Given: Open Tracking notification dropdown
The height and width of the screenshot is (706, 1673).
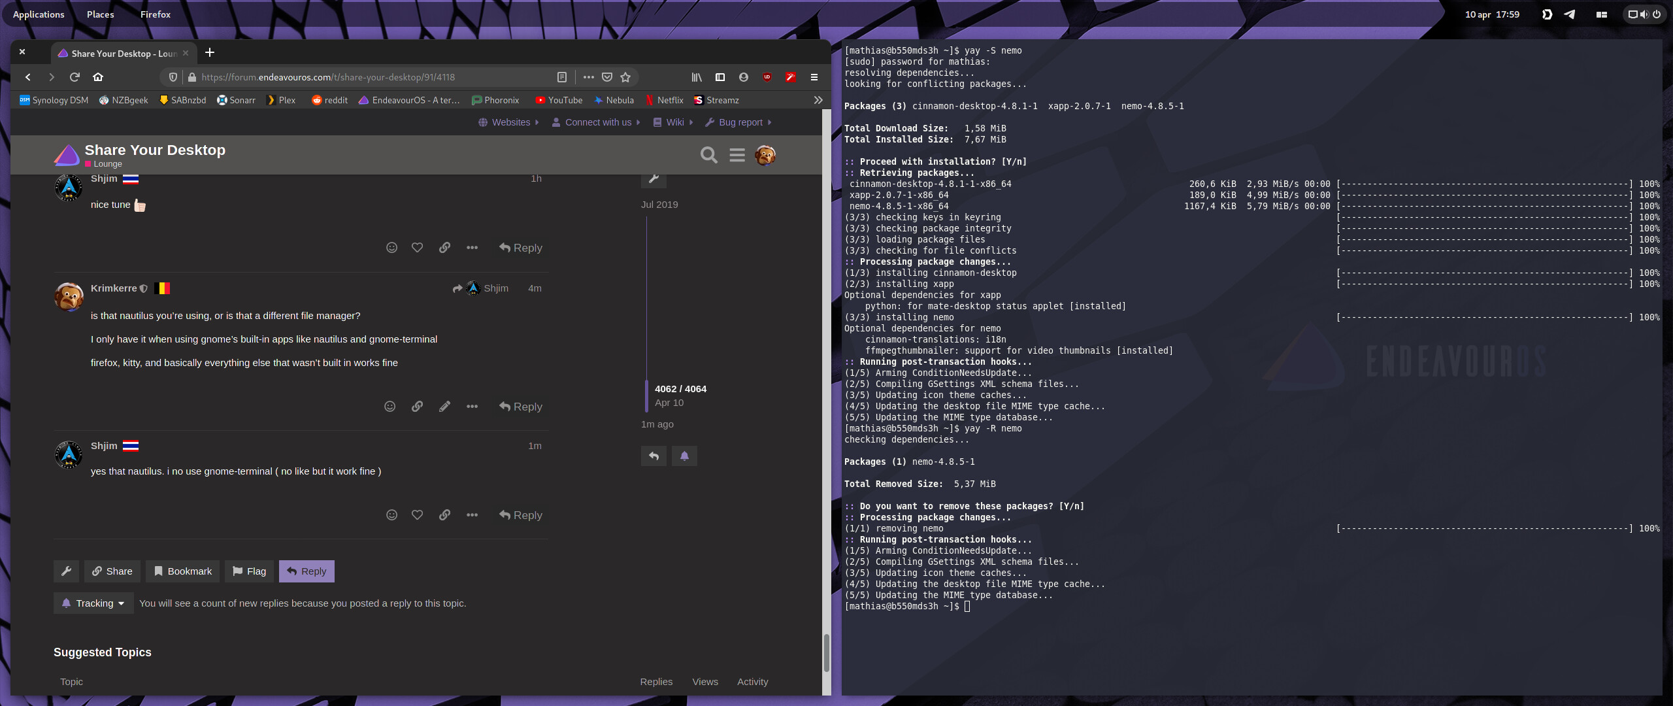Looking at the screenshot, I should [93, 603].
